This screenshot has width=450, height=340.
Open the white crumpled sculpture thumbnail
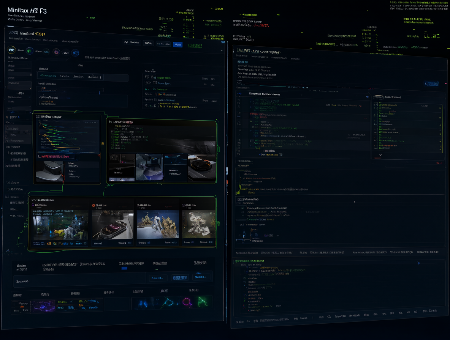(199, 224)
